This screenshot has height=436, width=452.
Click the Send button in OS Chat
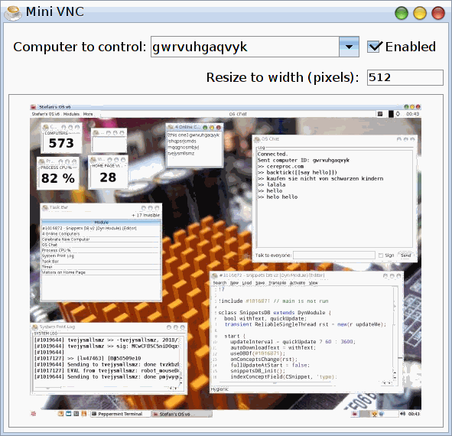[405, 255]
